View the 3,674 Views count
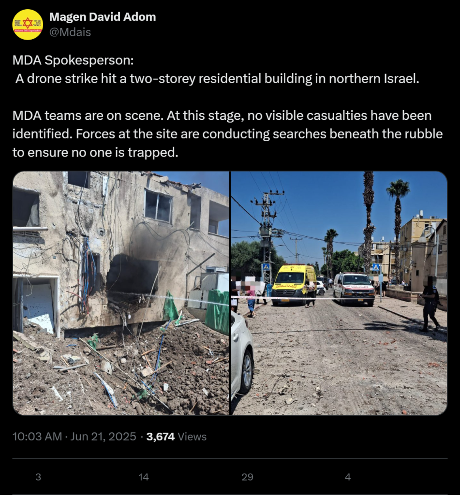 (176, 437)
